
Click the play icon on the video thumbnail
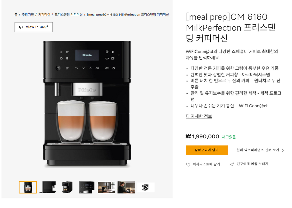[146, 187]
